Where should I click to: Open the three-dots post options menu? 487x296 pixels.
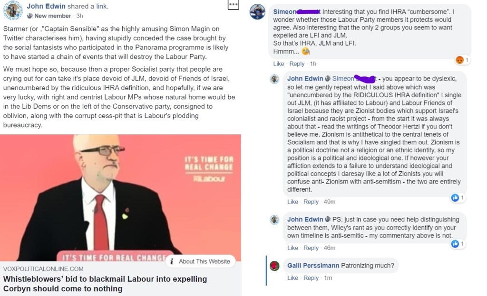coord(233,5)
